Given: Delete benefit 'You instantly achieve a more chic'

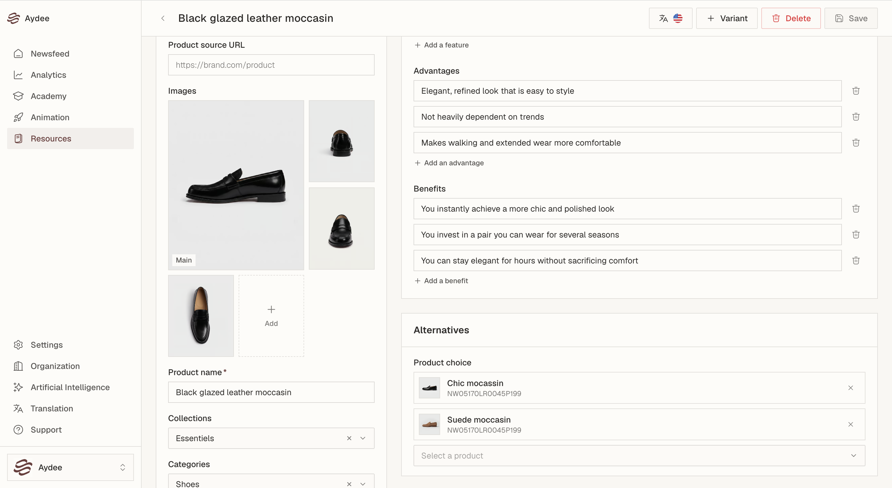Looking at the screenshot, I should pyautogui.click(x=856, y=209).
